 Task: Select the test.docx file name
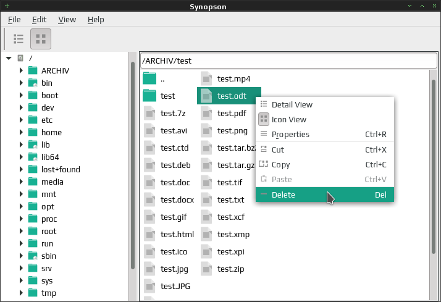click(177, 199)
